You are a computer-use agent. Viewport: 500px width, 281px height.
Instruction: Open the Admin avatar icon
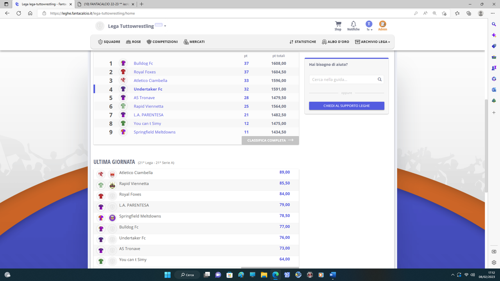[382, 24]
